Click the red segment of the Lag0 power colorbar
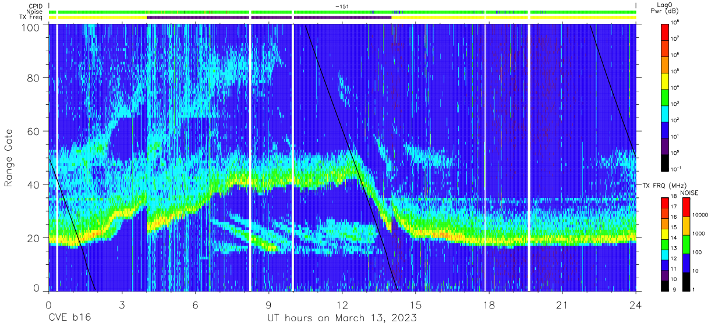715x330 pixels. coord(665,31)
